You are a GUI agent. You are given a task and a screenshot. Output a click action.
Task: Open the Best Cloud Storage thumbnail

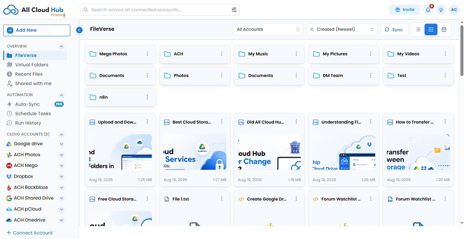195,152
